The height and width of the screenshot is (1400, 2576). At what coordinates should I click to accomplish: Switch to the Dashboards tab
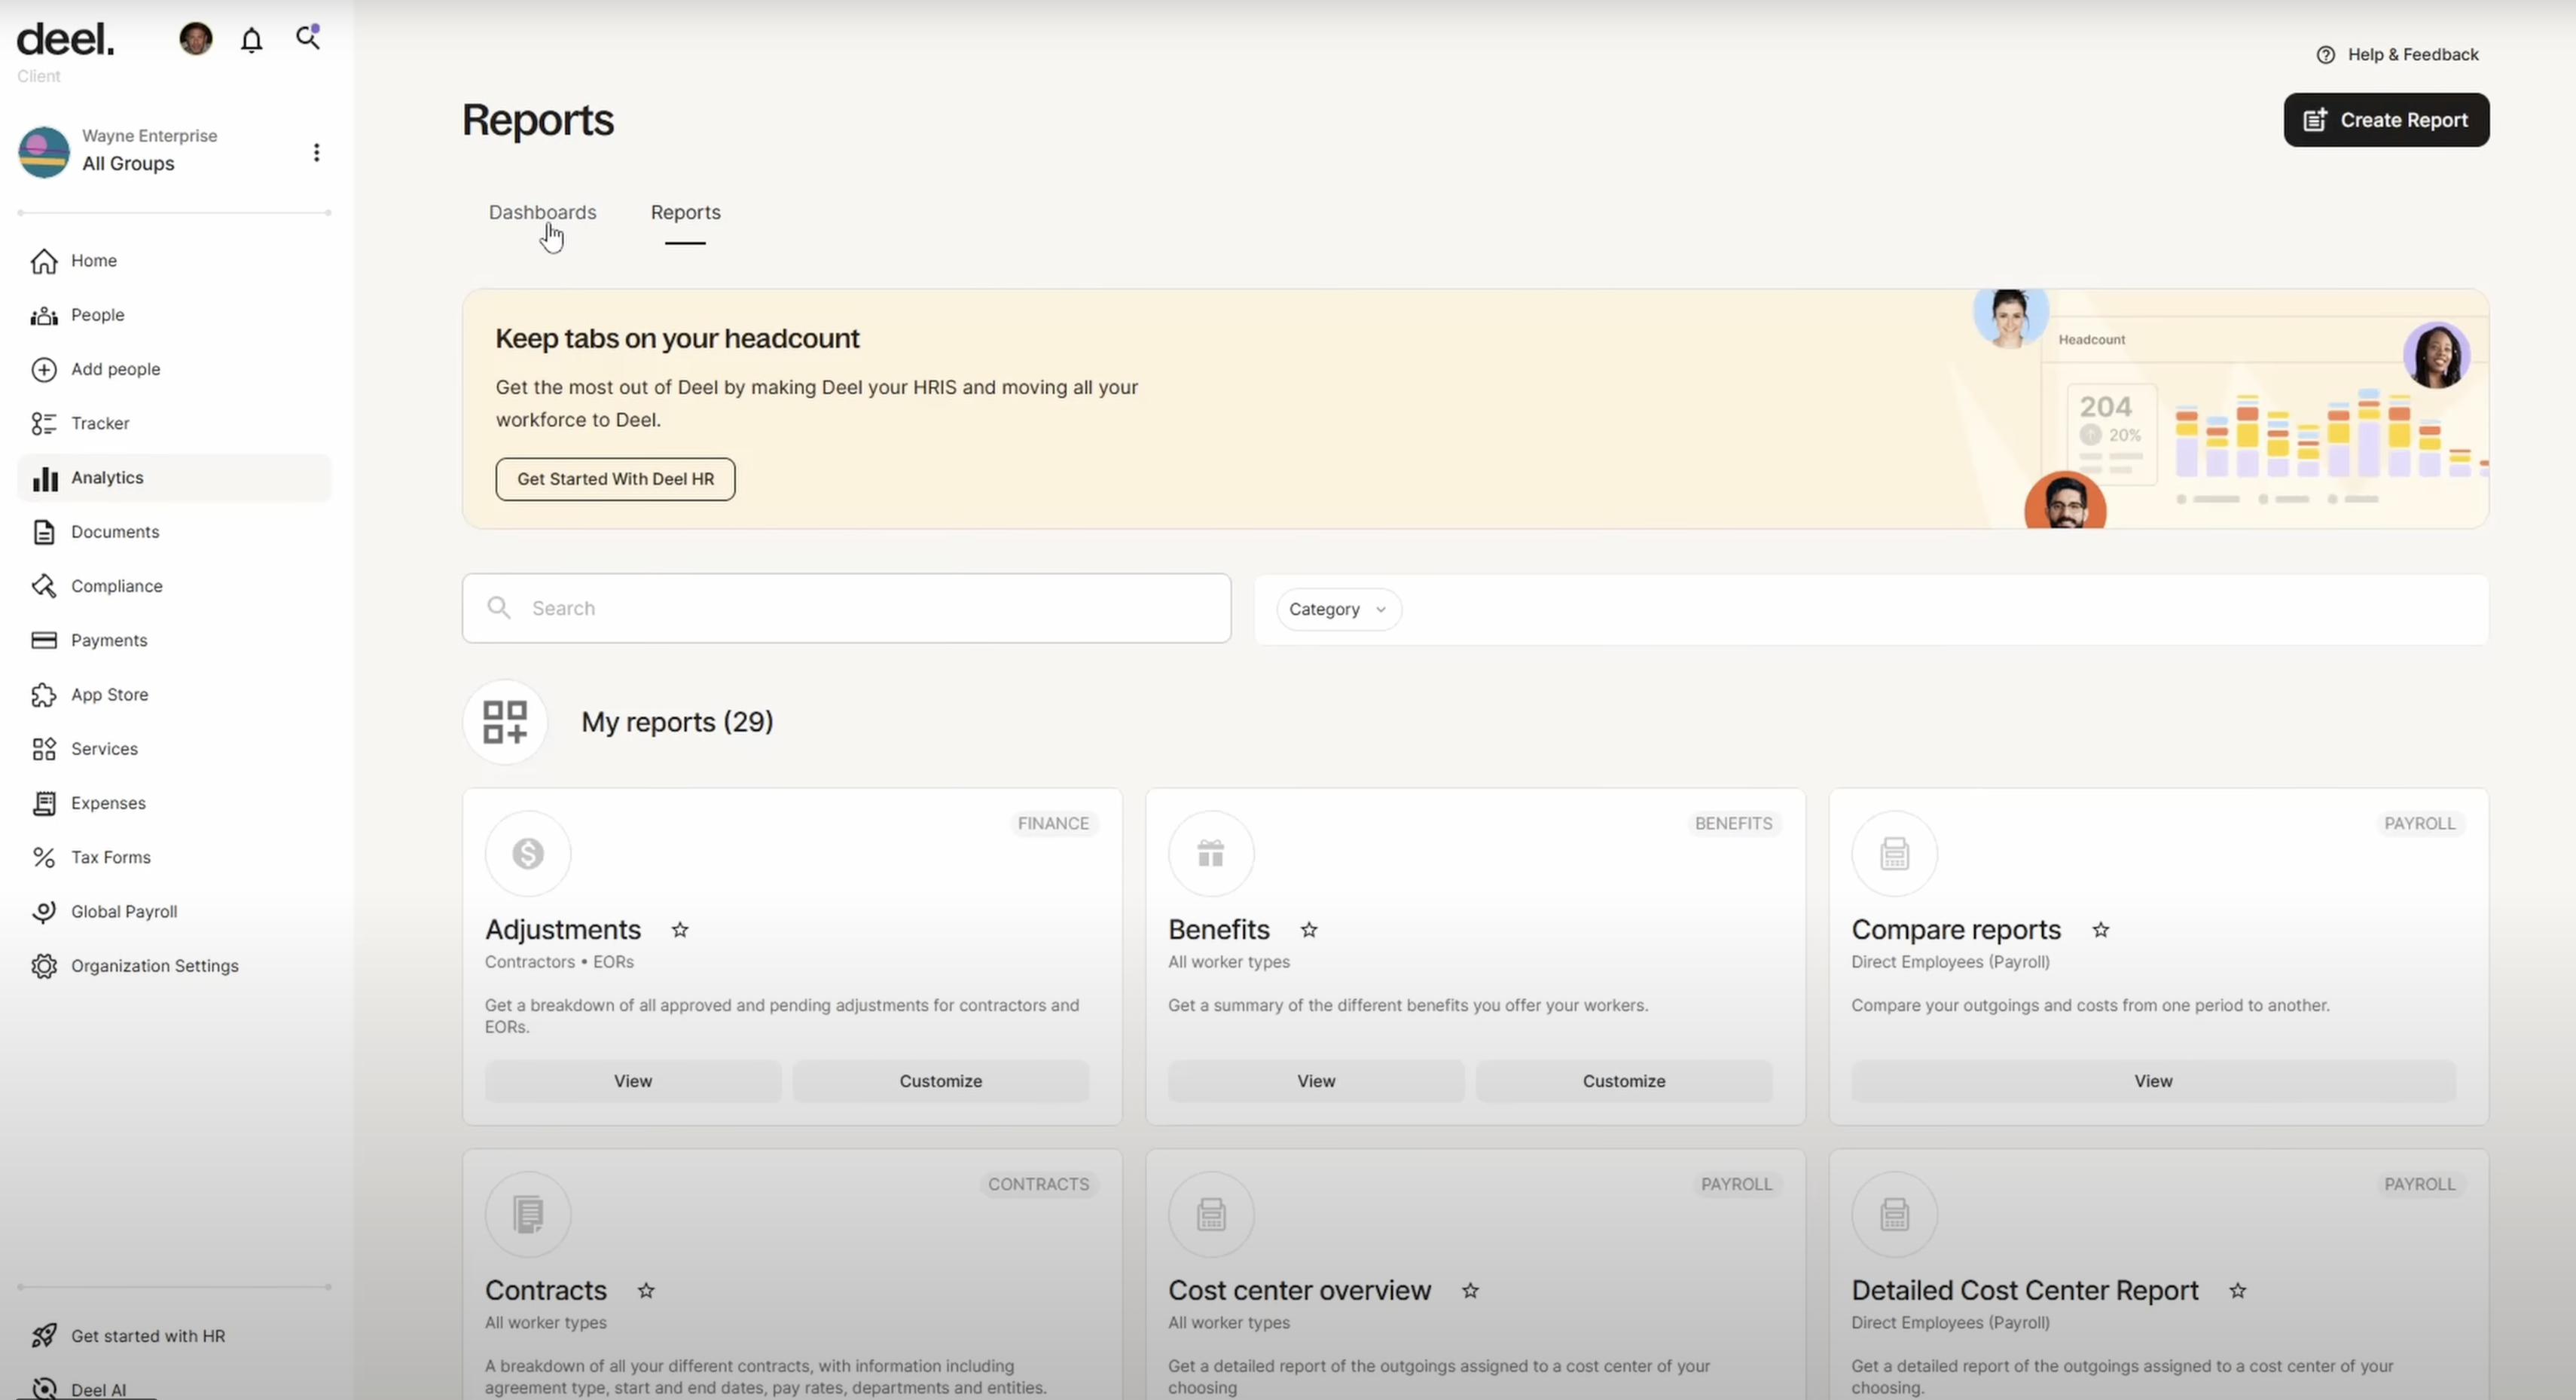pos(542,212)
